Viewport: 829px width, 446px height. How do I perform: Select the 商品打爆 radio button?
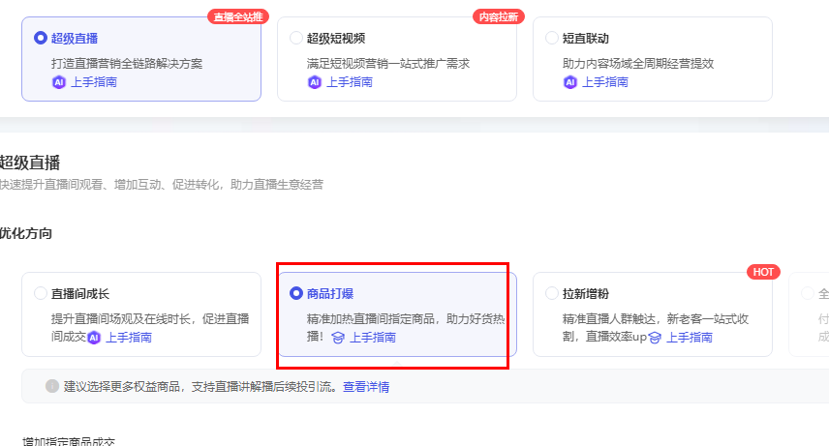pos(296,293)
